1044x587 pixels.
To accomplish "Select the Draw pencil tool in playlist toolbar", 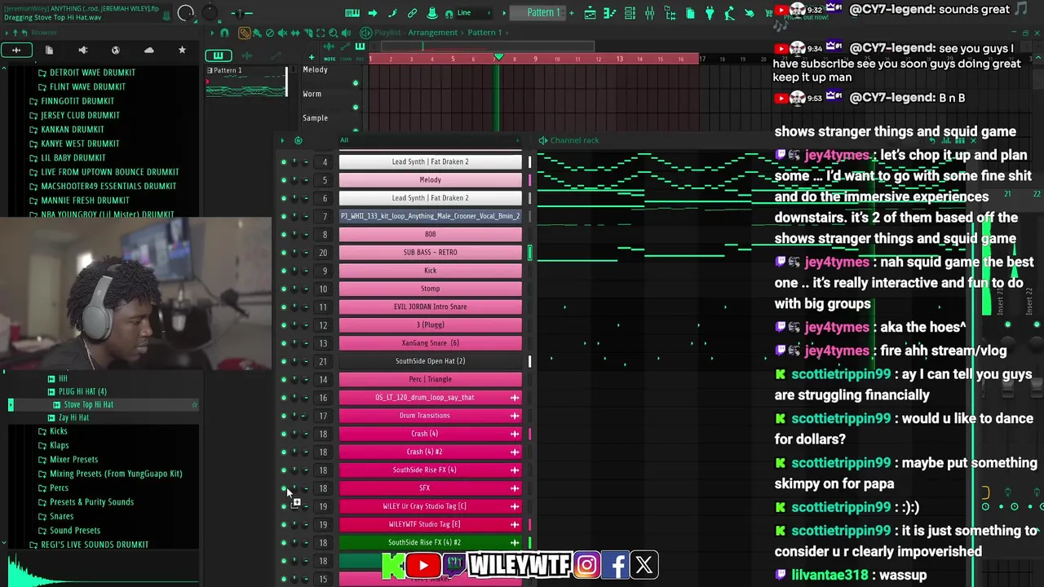I will [x=244, y=33].
